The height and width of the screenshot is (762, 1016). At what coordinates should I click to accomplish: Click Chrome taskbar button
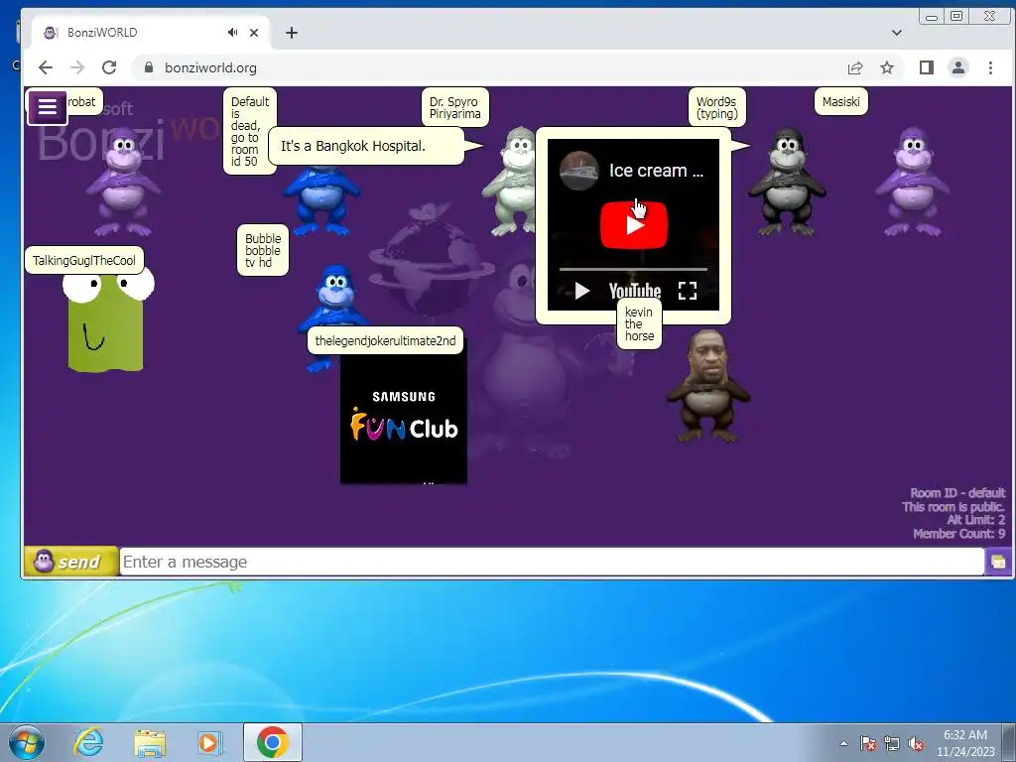tap(272, 742)
